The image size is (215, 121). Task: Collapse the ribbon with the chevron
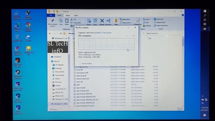coord(180,15)
